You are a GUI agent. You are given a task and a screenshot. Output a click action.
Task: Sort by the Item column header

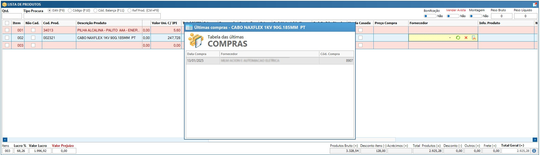pos(18,23)
